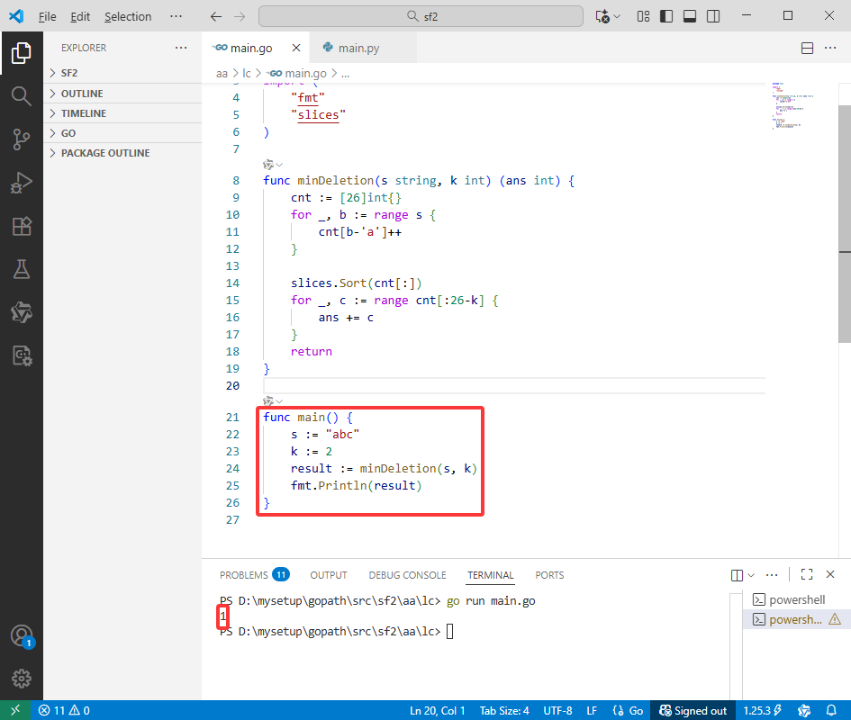Click the editor vertical scrollbar
Screen dimensions: 851x720
click(845, 223)
